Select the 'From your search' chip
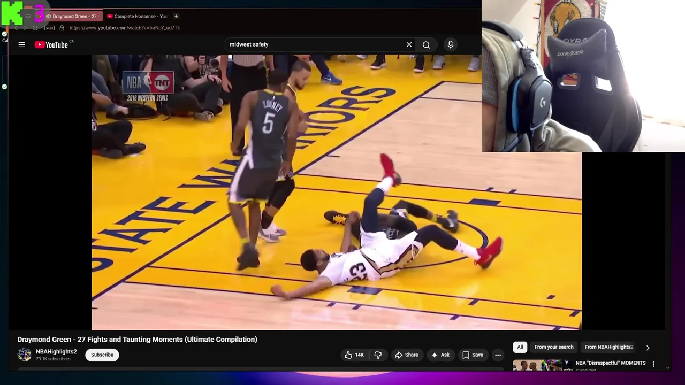The width and height of the screenshot is (685, 385). click(554, 347)
